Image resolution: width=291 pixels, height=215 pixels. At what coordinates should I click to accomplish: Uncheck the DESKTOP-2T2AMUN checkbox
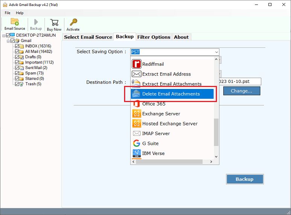tap(8, 35)
